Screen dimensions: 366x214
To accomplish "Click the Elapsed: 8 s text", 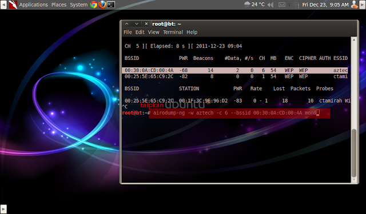I will click(x=168, y=46).
